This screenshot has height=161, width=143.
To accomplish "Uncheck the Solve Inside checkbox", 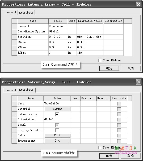I will click(57, 114).
